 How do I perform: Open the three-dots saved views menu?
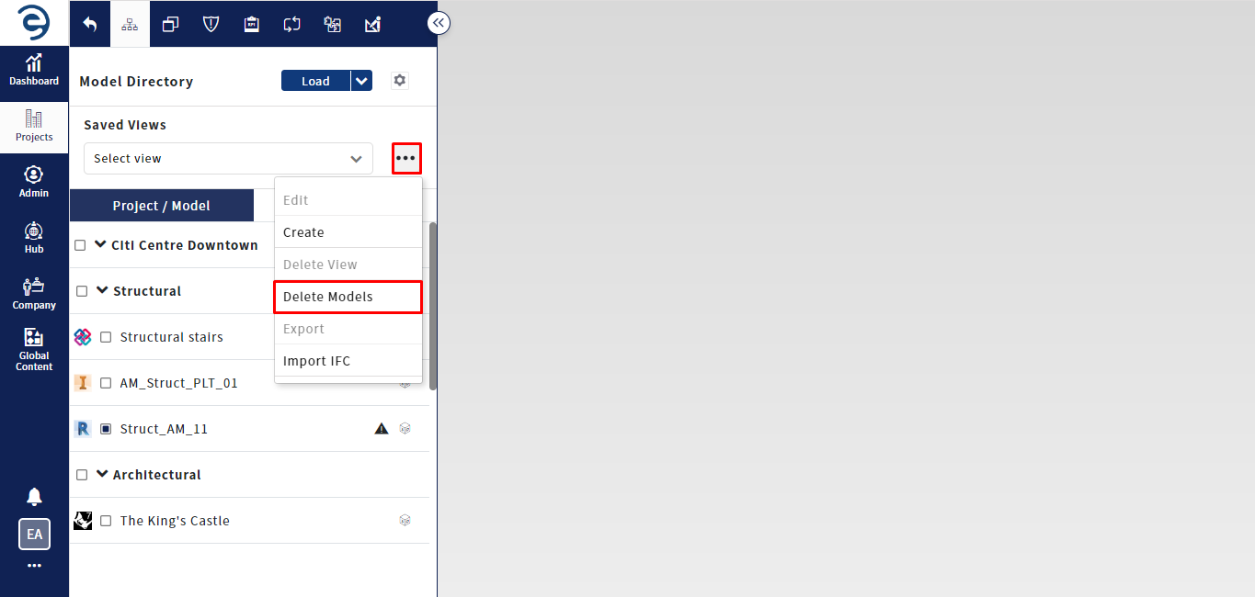406,158
